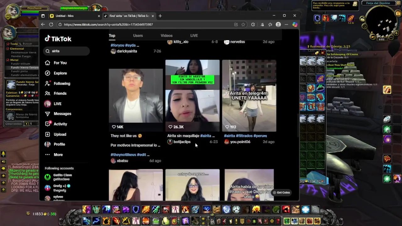Collapse the Metal recipe category
The width and height of the screenshot is (402, 226).
coord(8,60)
